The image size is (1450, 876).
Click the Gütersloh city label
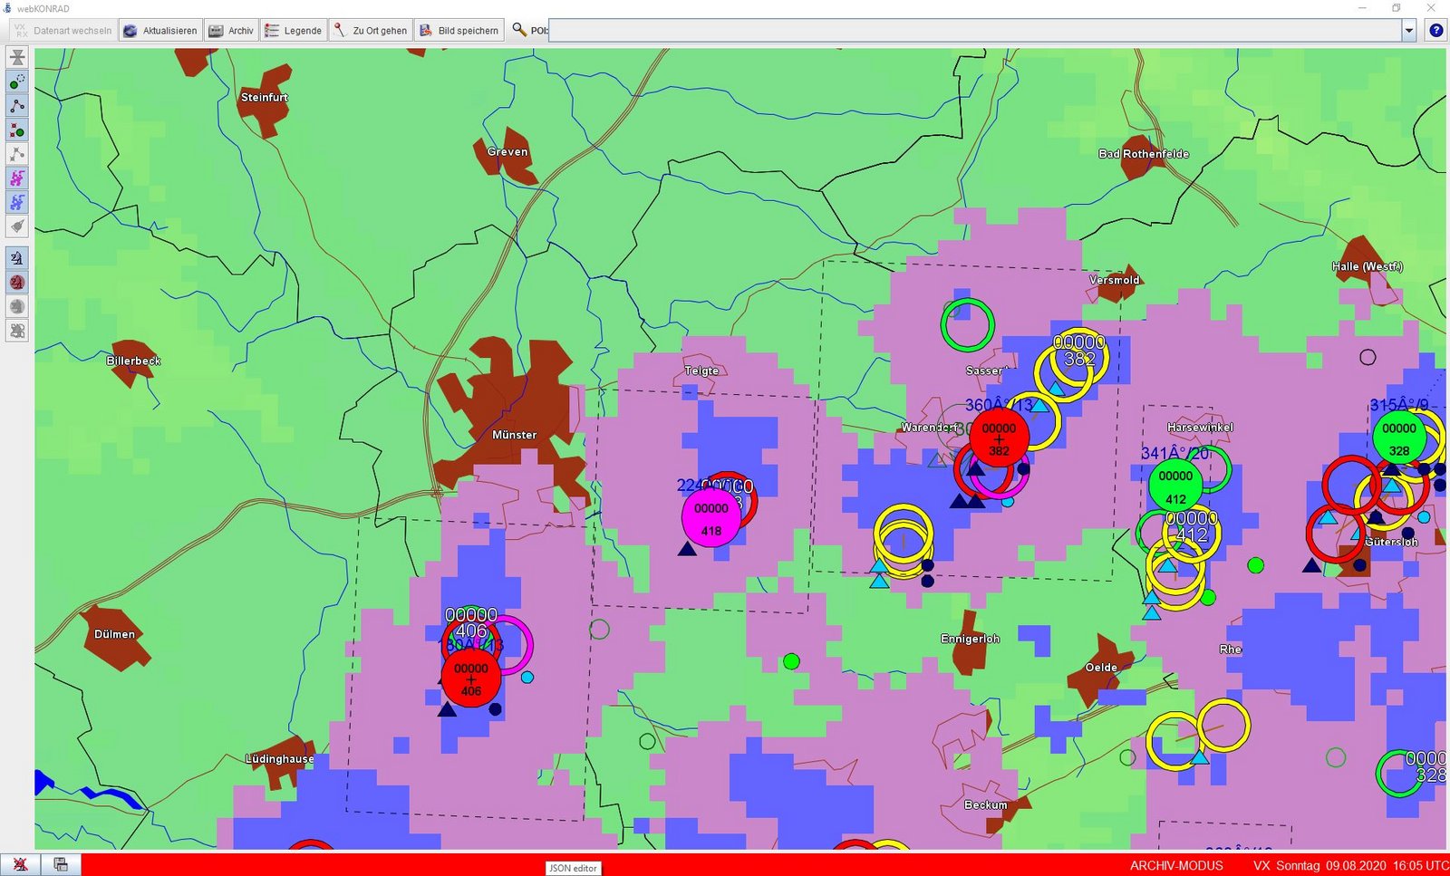tap(1392, 542)
